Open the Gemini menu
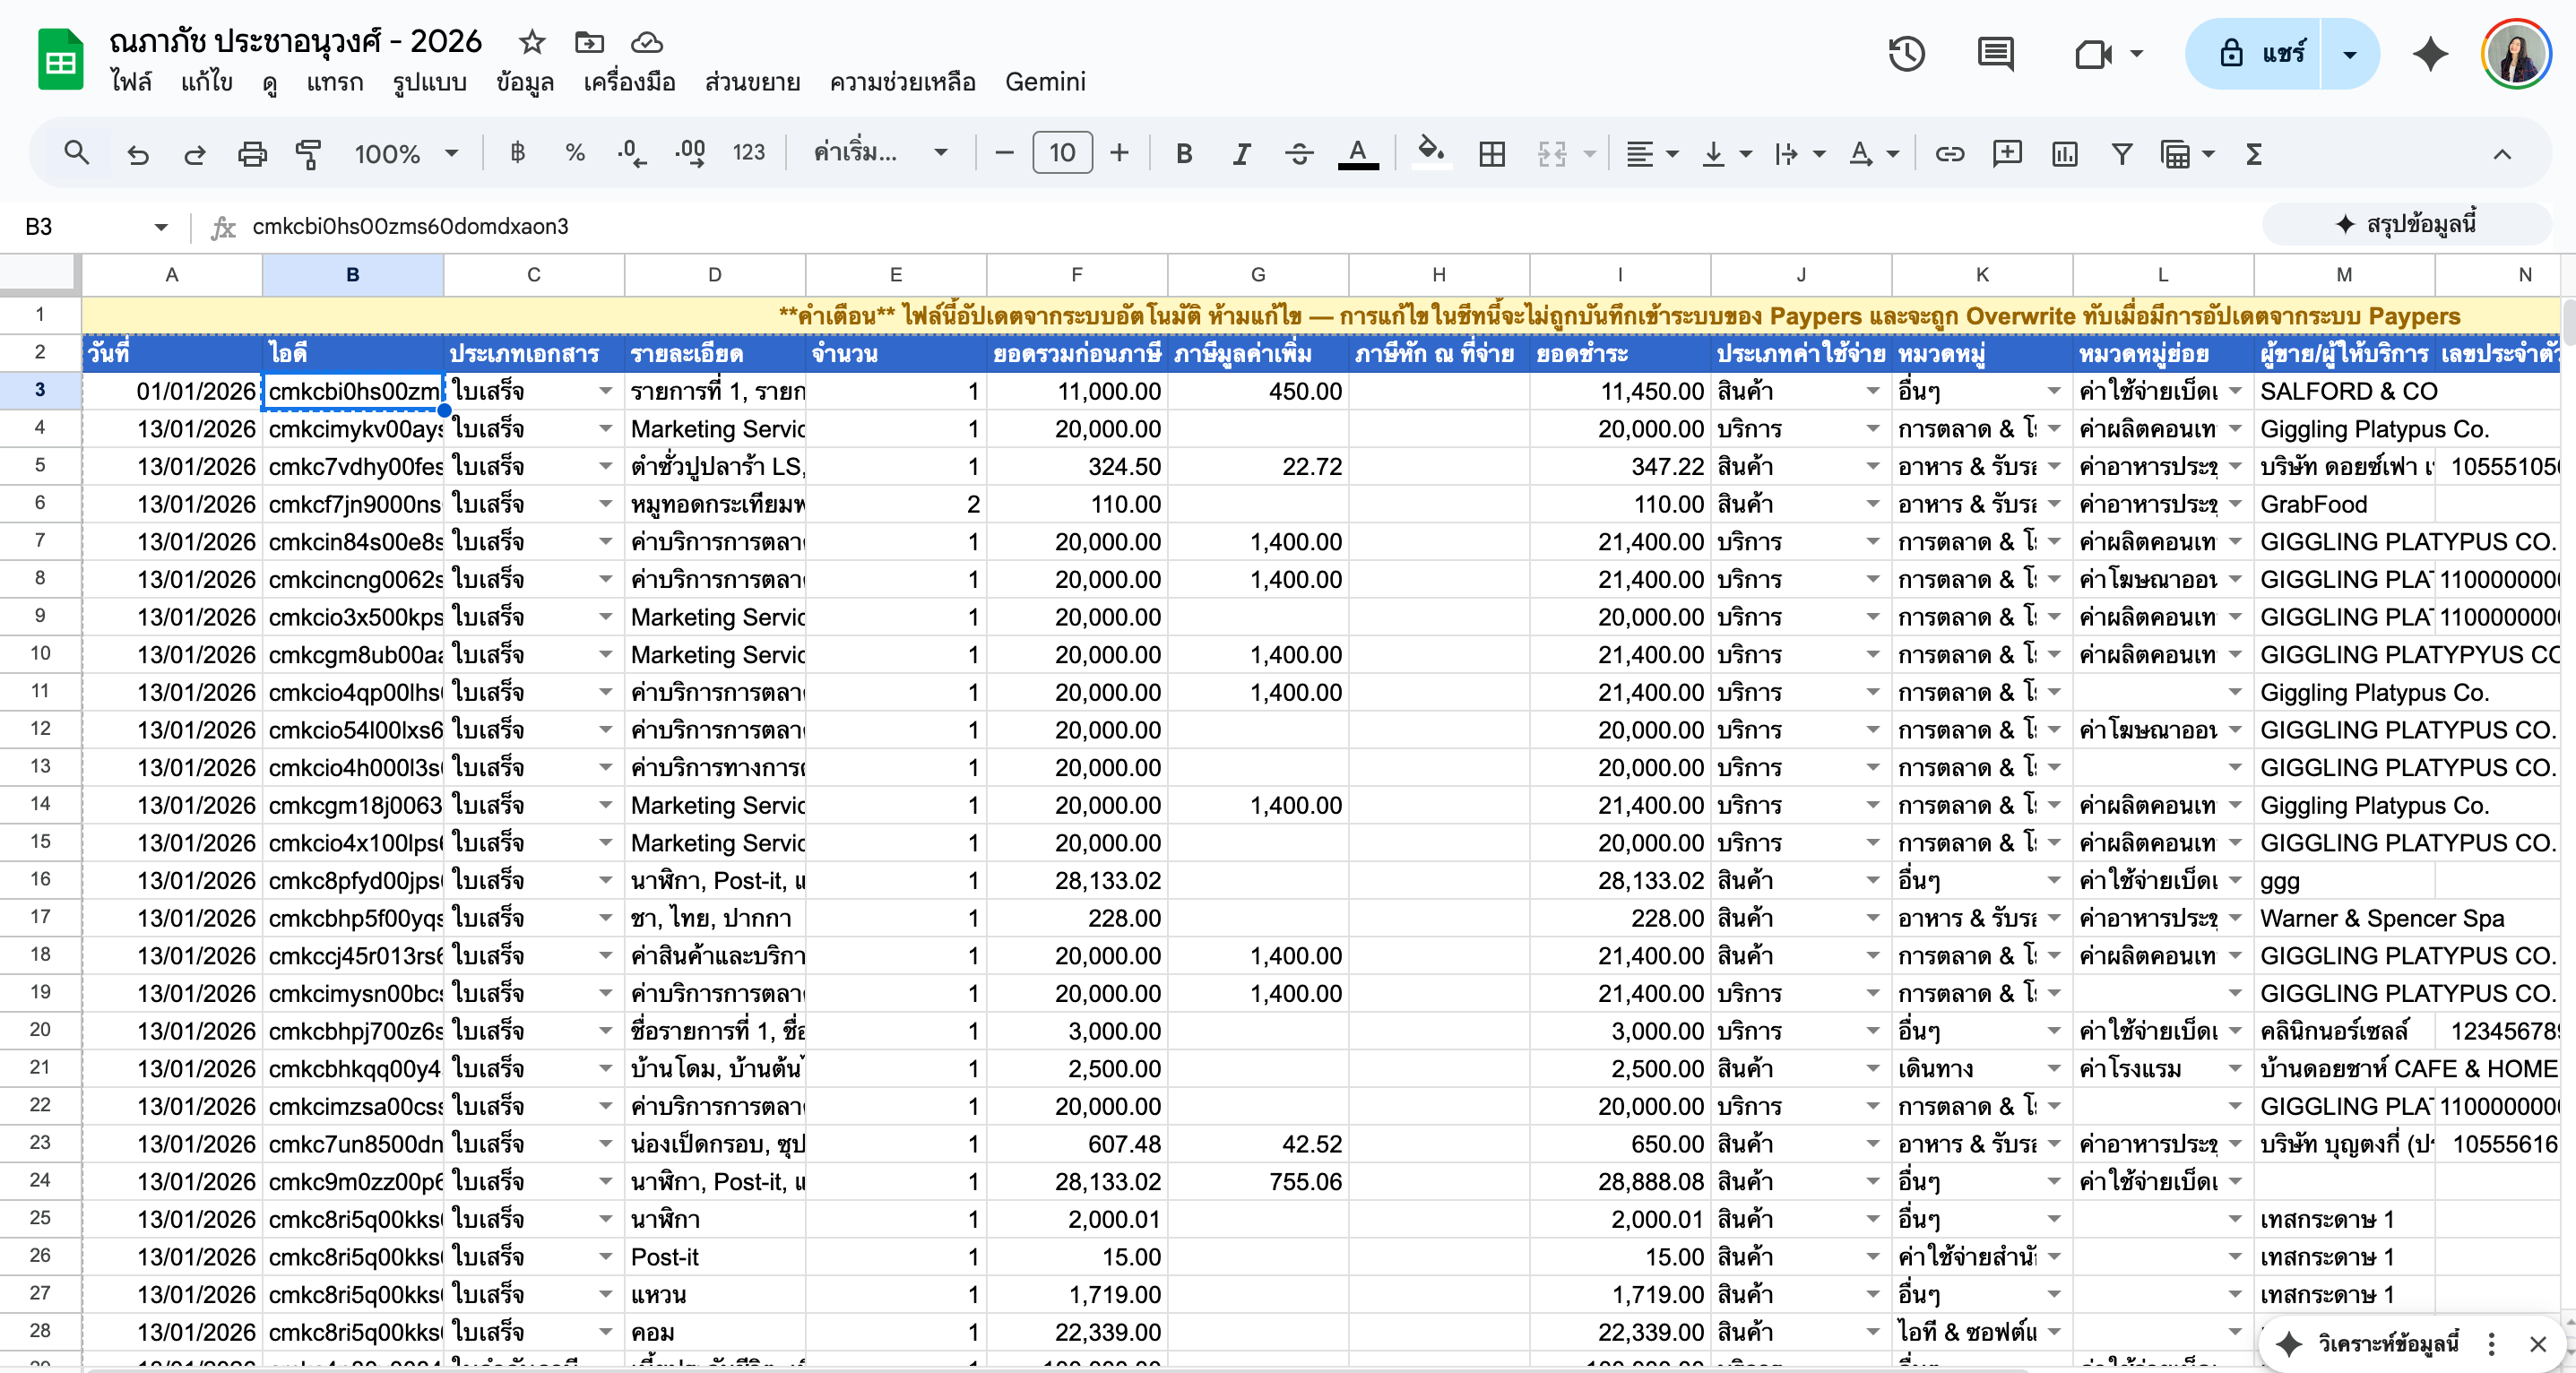The image size is (2576, 1373). click(x=1044, y=82)
